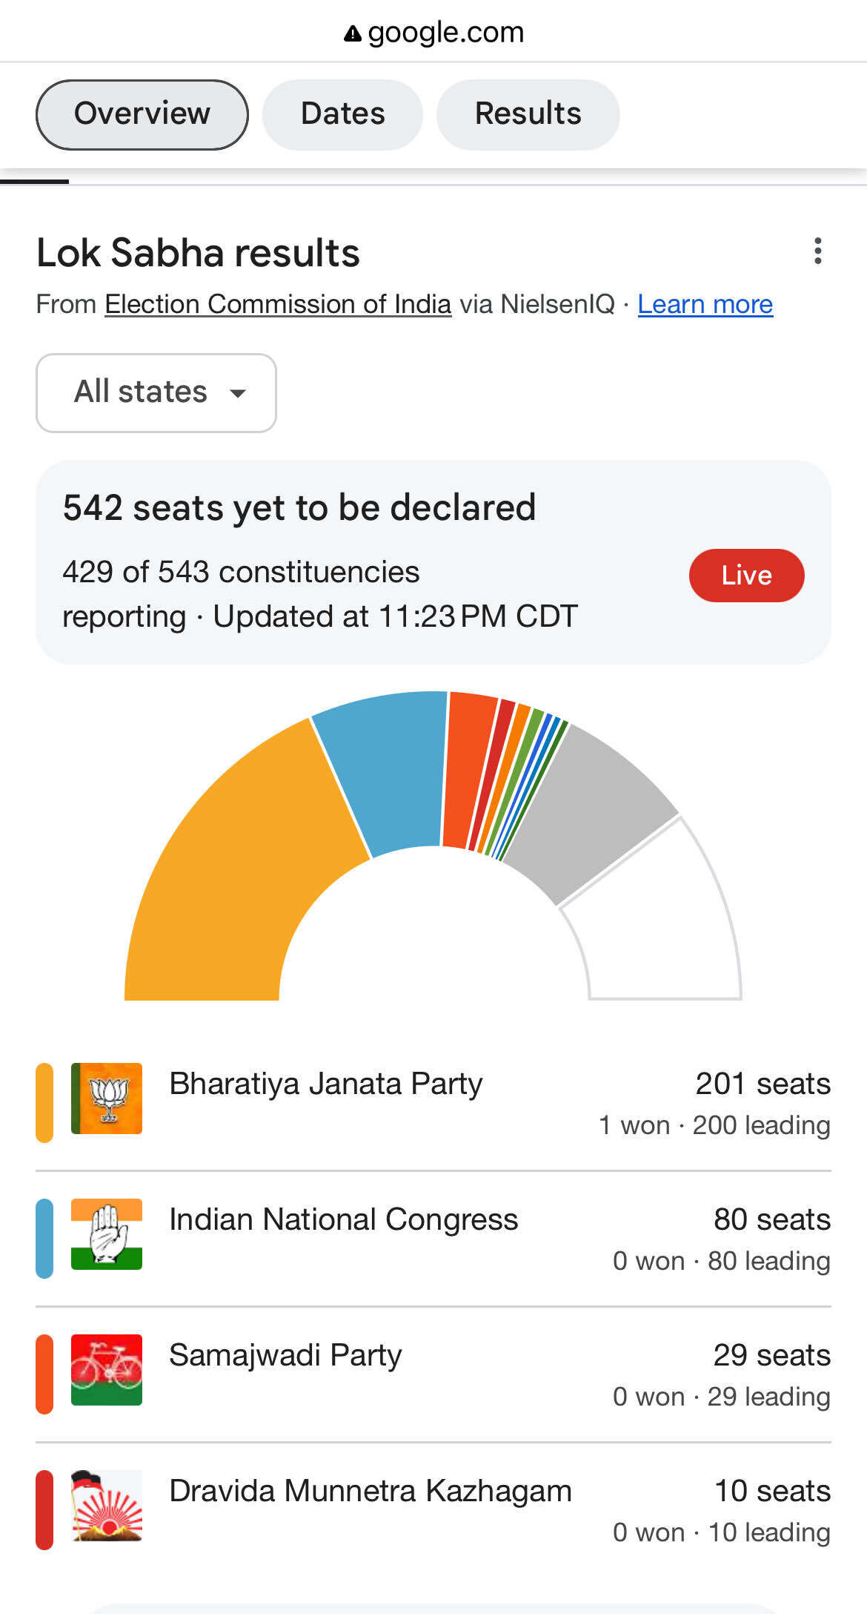
Task: Click the gray segment of the chart
Action: 593,808
